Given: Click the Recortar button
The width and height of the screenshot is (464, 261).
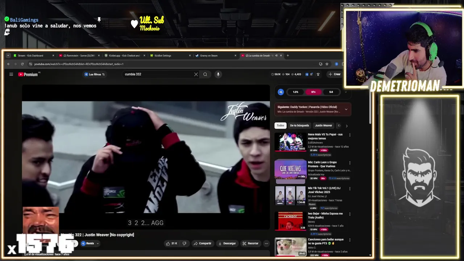Looking at the screenshot, I should (250, 243).
